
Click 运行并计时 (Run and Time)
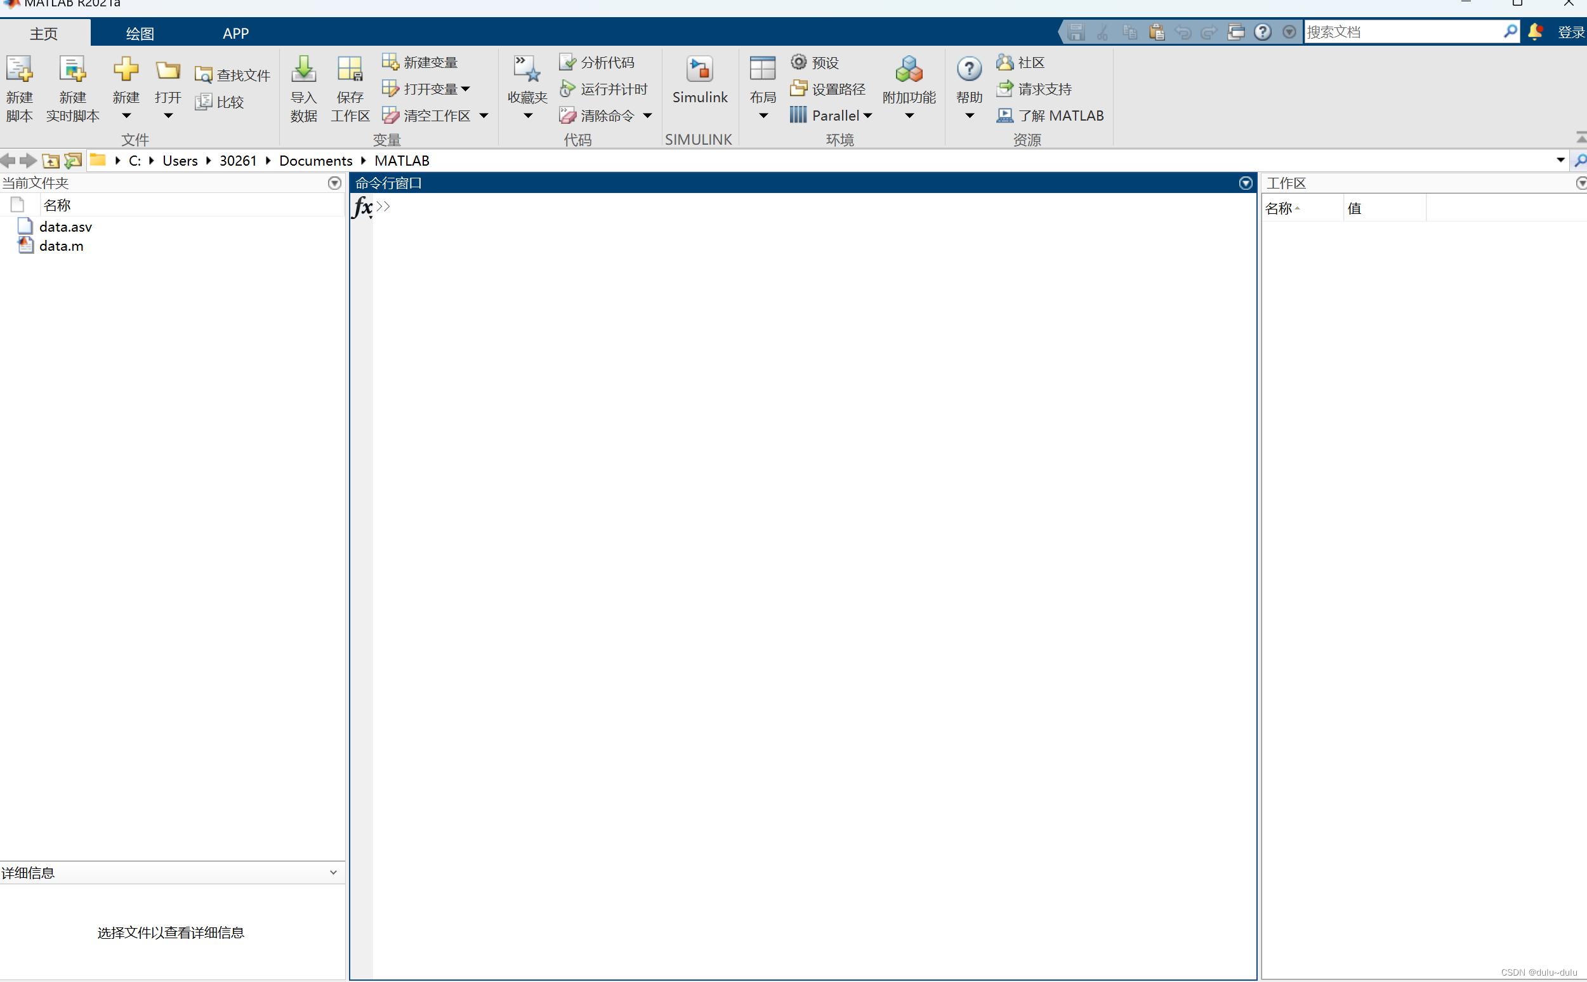tap(603, 89)
